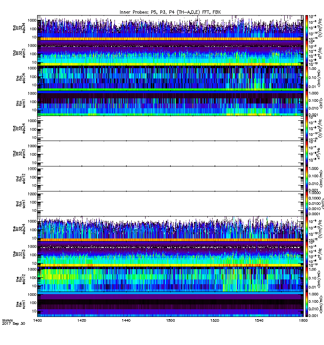Click the 1600 time axis label
324x345 pixels.
pyautogui.click(x=303, y=320)
